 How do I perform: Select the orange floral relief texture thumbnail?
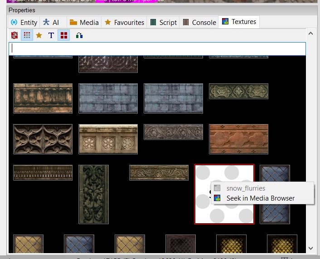238,139
